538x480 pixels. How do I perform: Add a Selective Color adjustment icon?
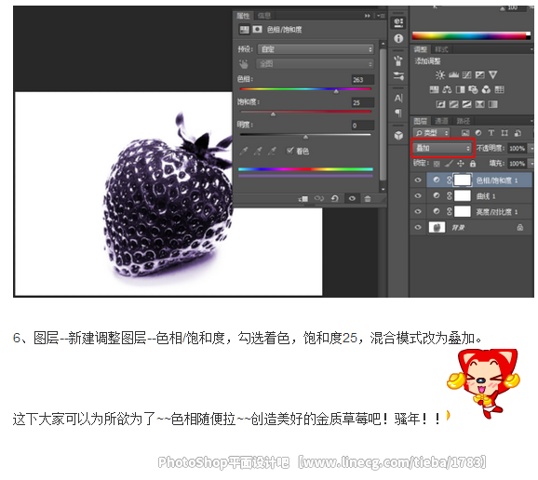click(x=479, y=104)
